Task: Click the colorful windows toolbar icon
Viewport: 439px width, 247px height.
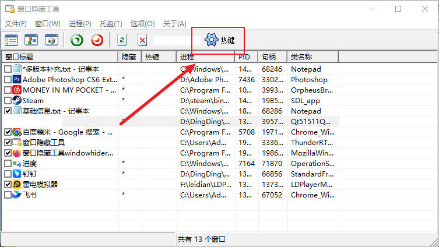Action: [31, 40]
